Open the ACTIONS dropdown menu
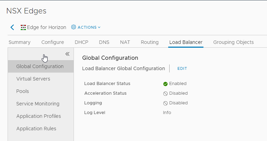This screenshot has height=141, width=267. [x=89, y=27]
